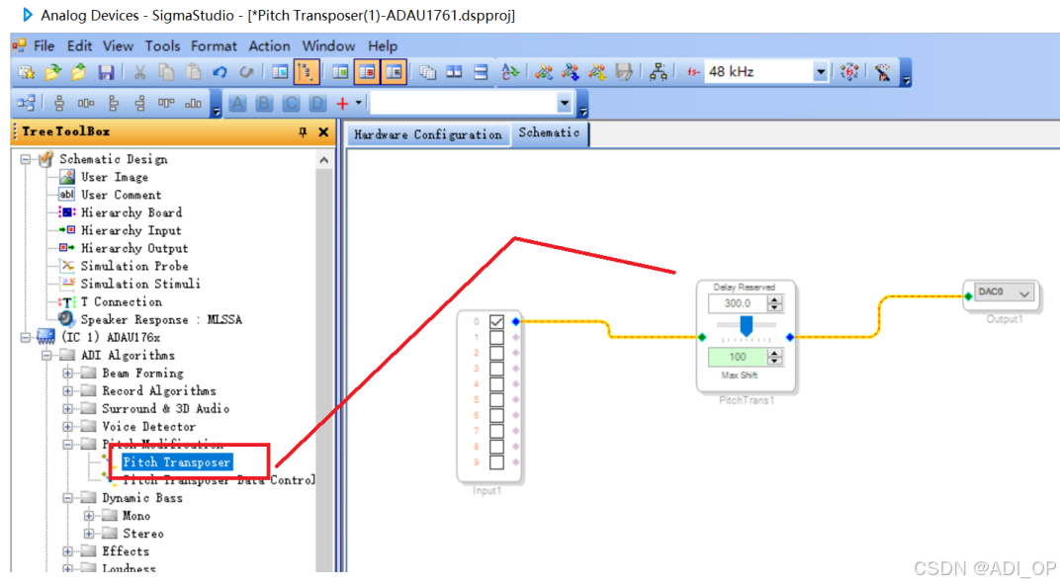Check Input1 channel 3 checkbox
The width and height of the screenshot is (1060, 585).
click(x=496, y=369)
